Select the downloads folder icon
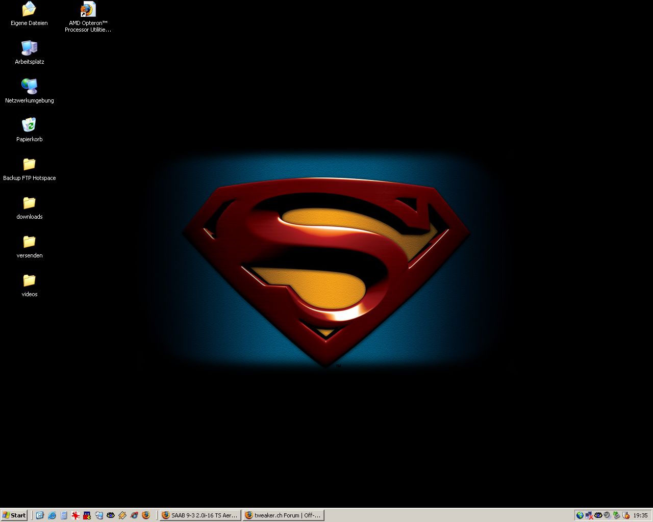This screenshot has height=522, width=653. [29, 203]
